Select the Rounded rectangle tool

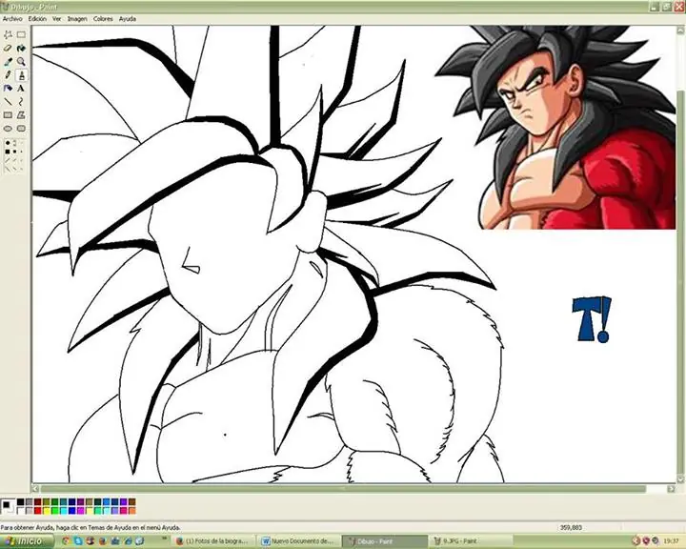(21, 129)
